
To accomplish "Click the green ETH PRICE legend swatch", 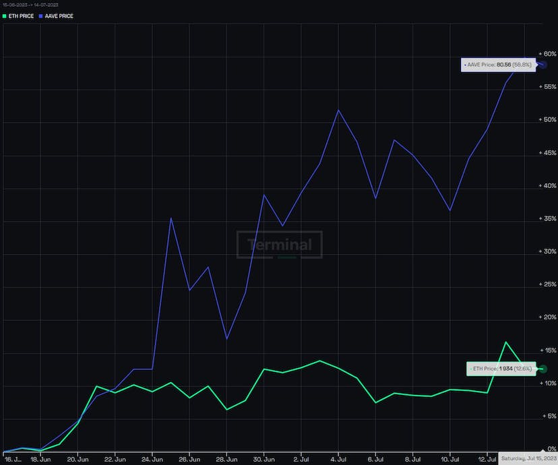I will tap(5, 15).
